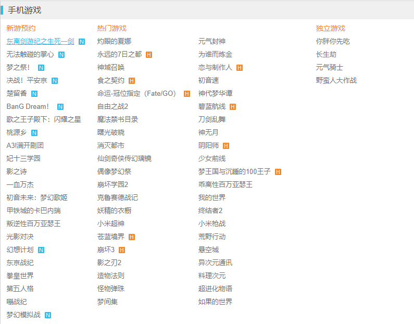Open the 少女前线 link
The height and width of the screenshot is (324, 414).
[x=212, y=159]
